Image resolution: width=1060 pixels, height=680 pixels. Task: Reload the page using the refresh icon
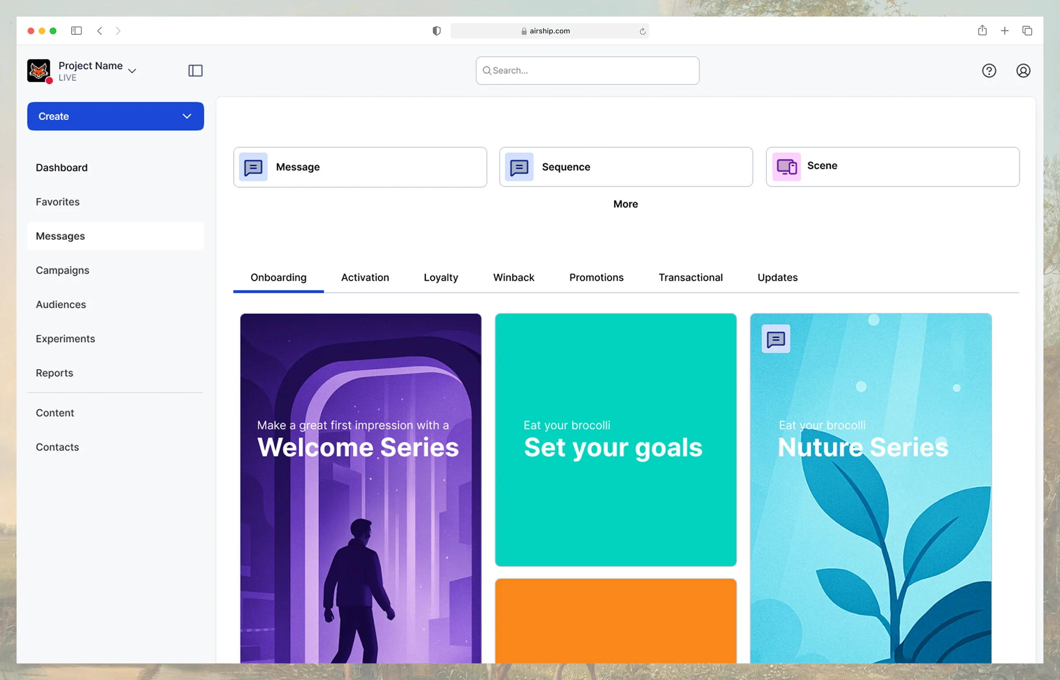point(643,31)
